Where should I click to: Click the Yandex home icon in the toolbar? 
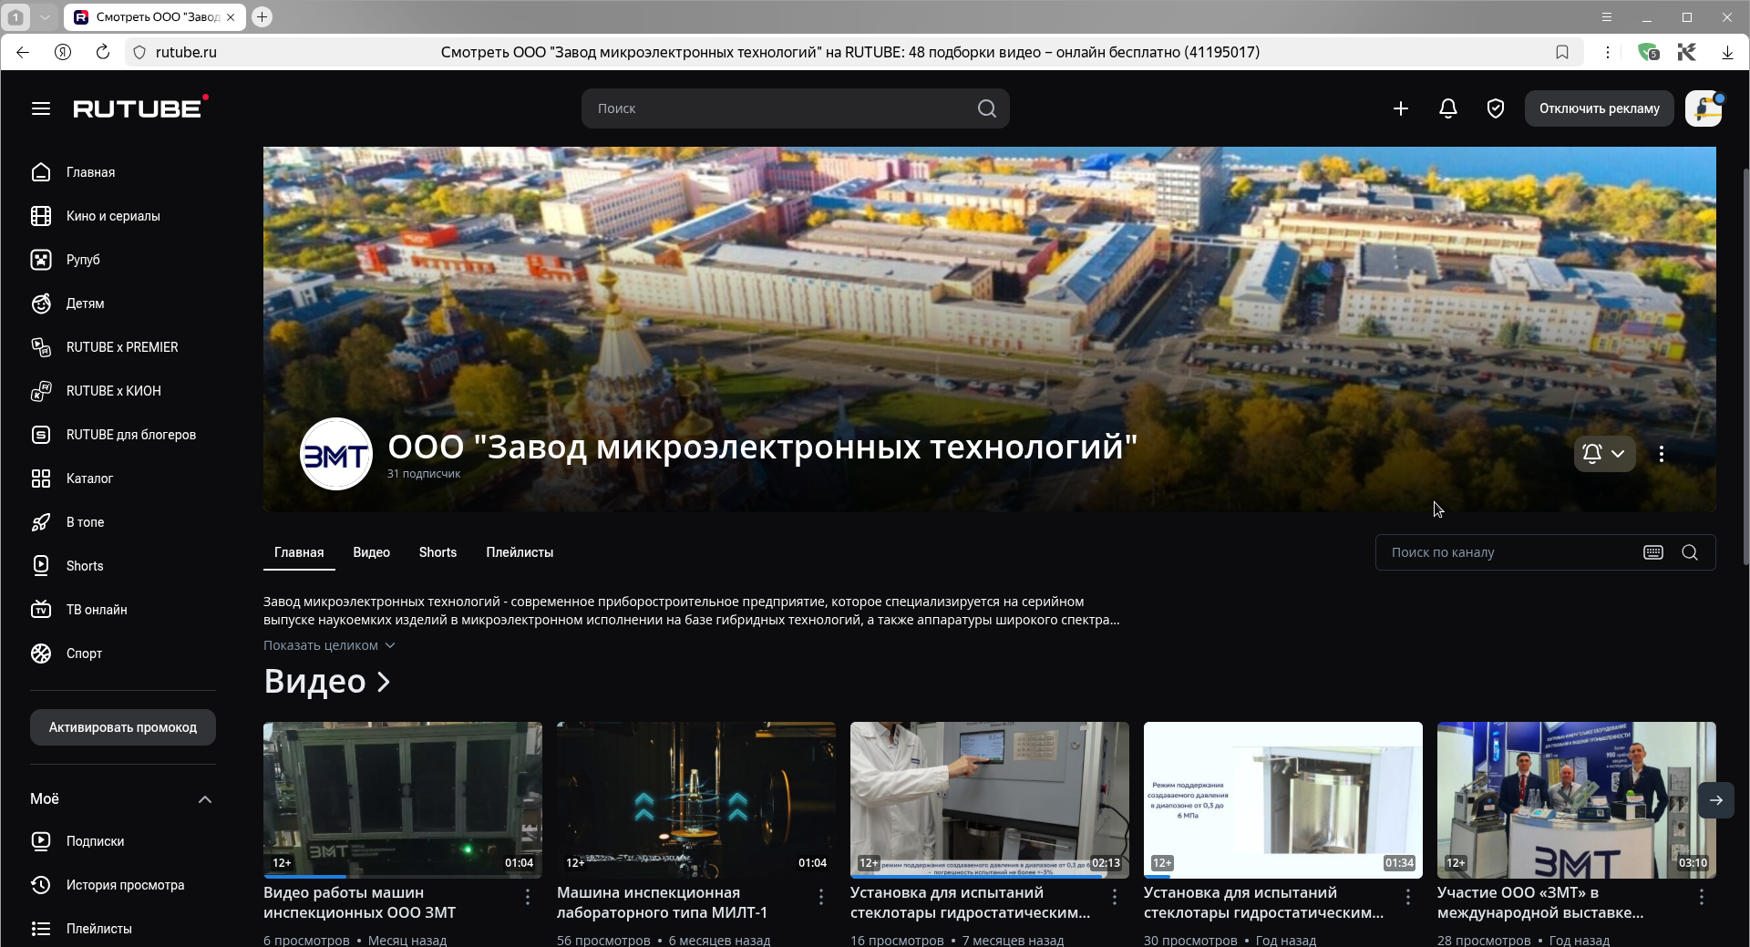pyautogui.click(x=63, y=52)
